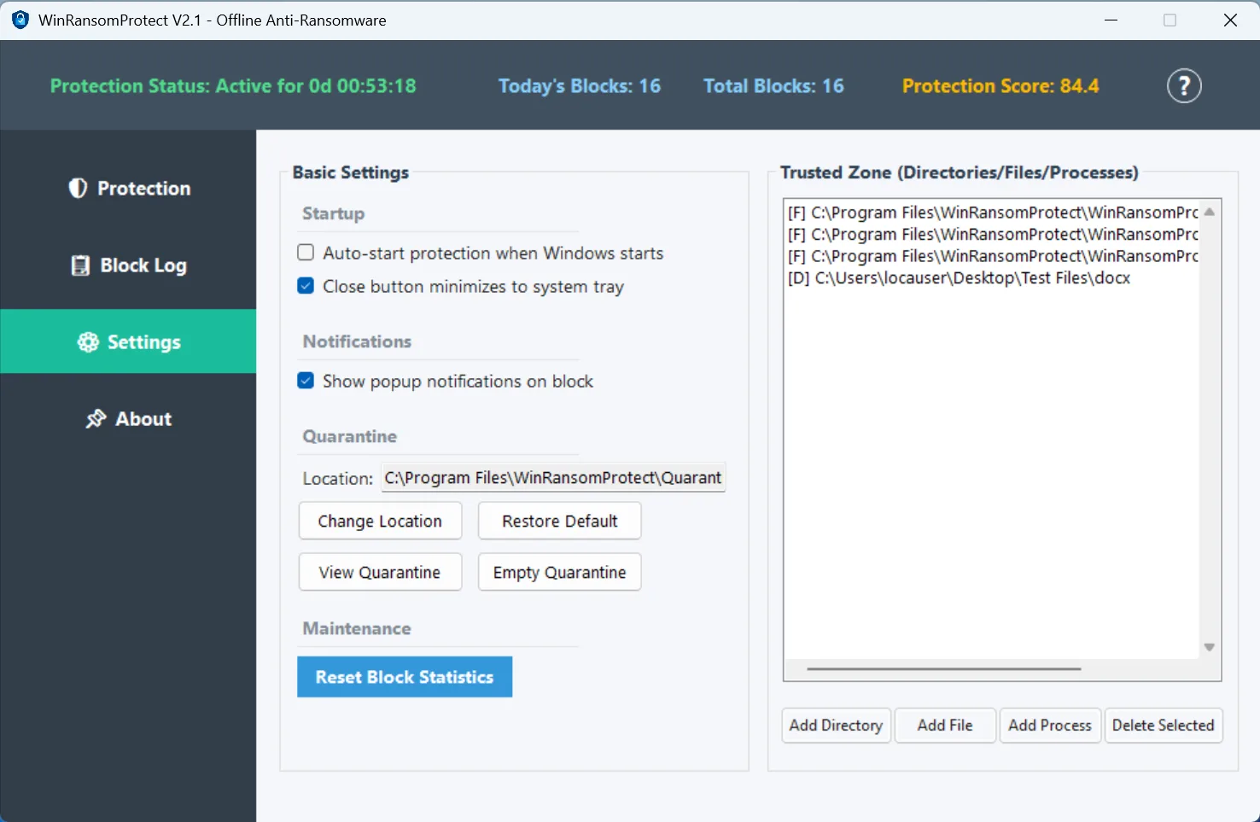
Task: Click the Maintenance section label
Action: (357, 628)
